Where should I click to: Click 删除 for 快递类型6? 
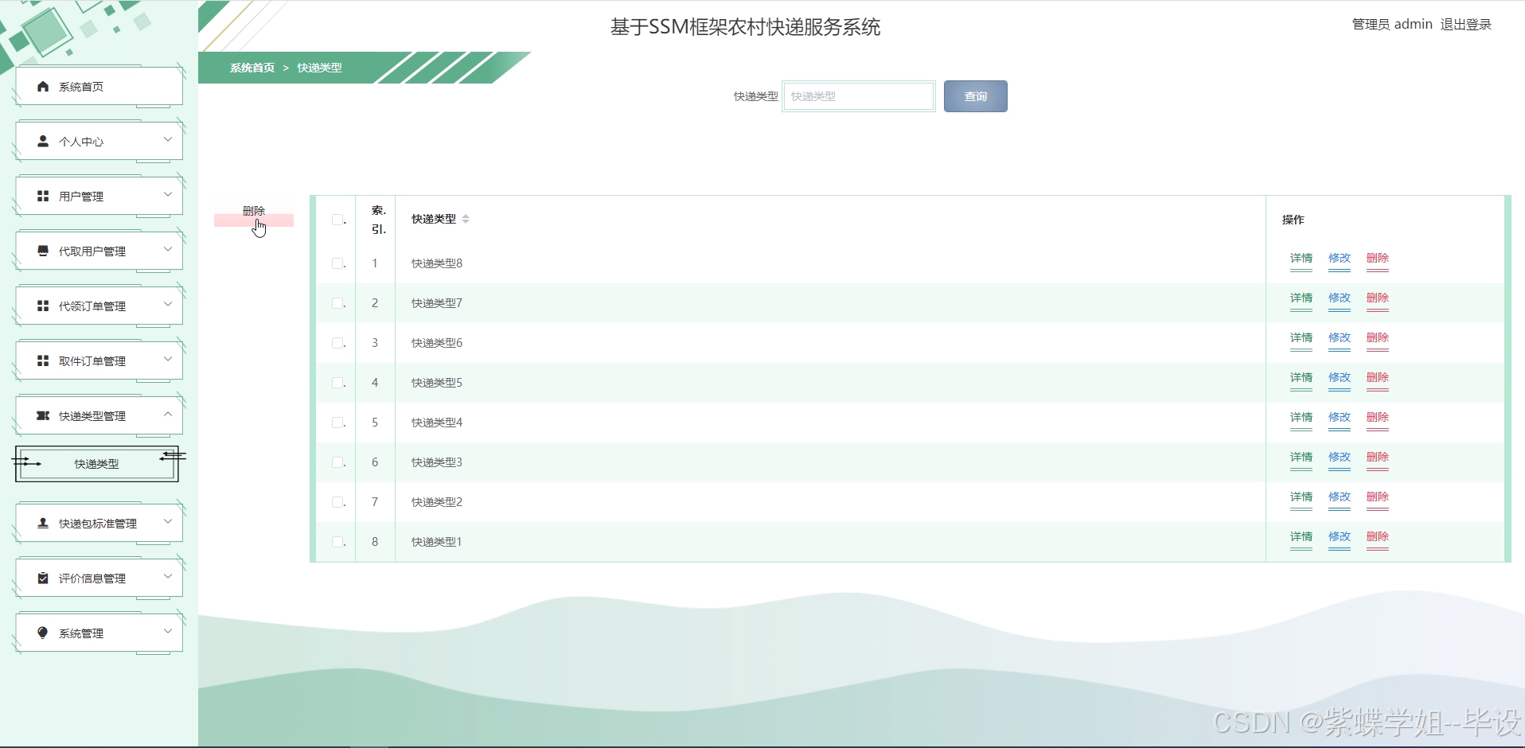click(x=1378, y=338)
